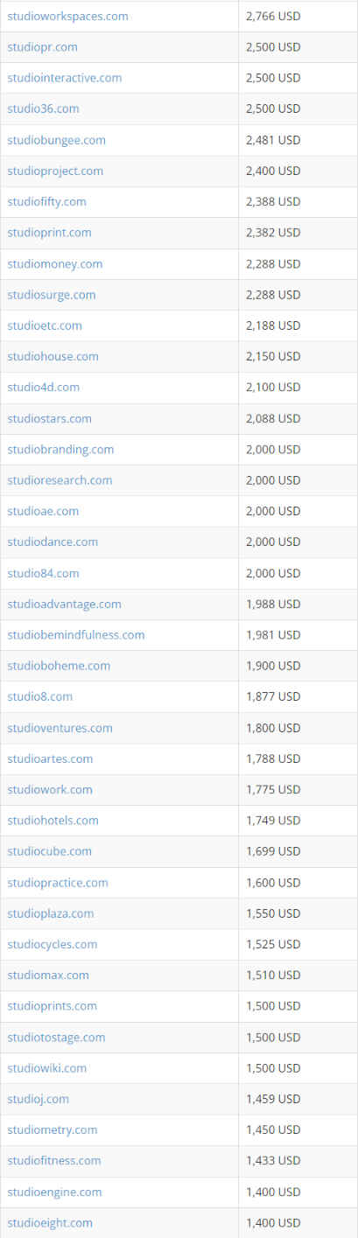
Task: Visit the studiohouse.com domain link
Action: [53, 356]
